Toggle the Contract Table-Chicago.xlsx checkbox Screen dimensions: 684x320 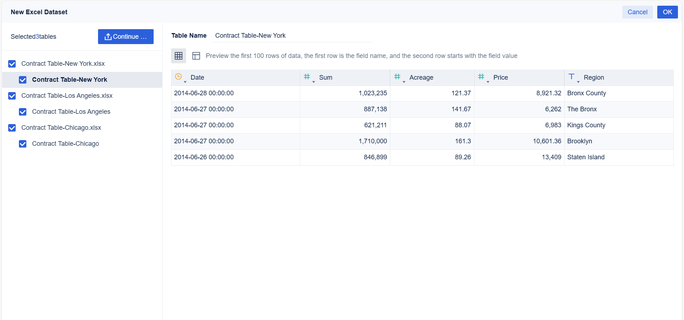pyautogui.click(x=12, y=128)
